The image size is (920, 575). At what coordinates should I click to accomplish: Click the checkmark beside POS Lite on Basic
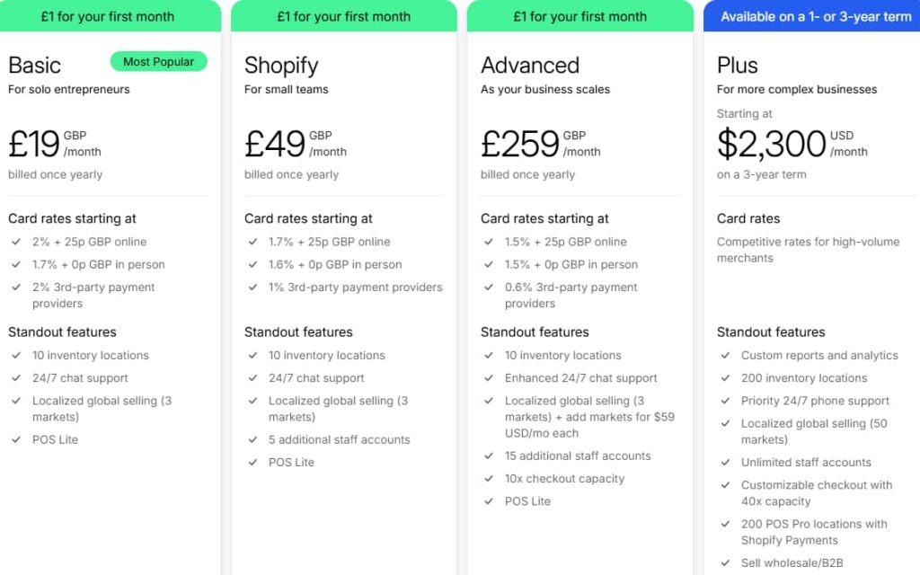point(15,439)
